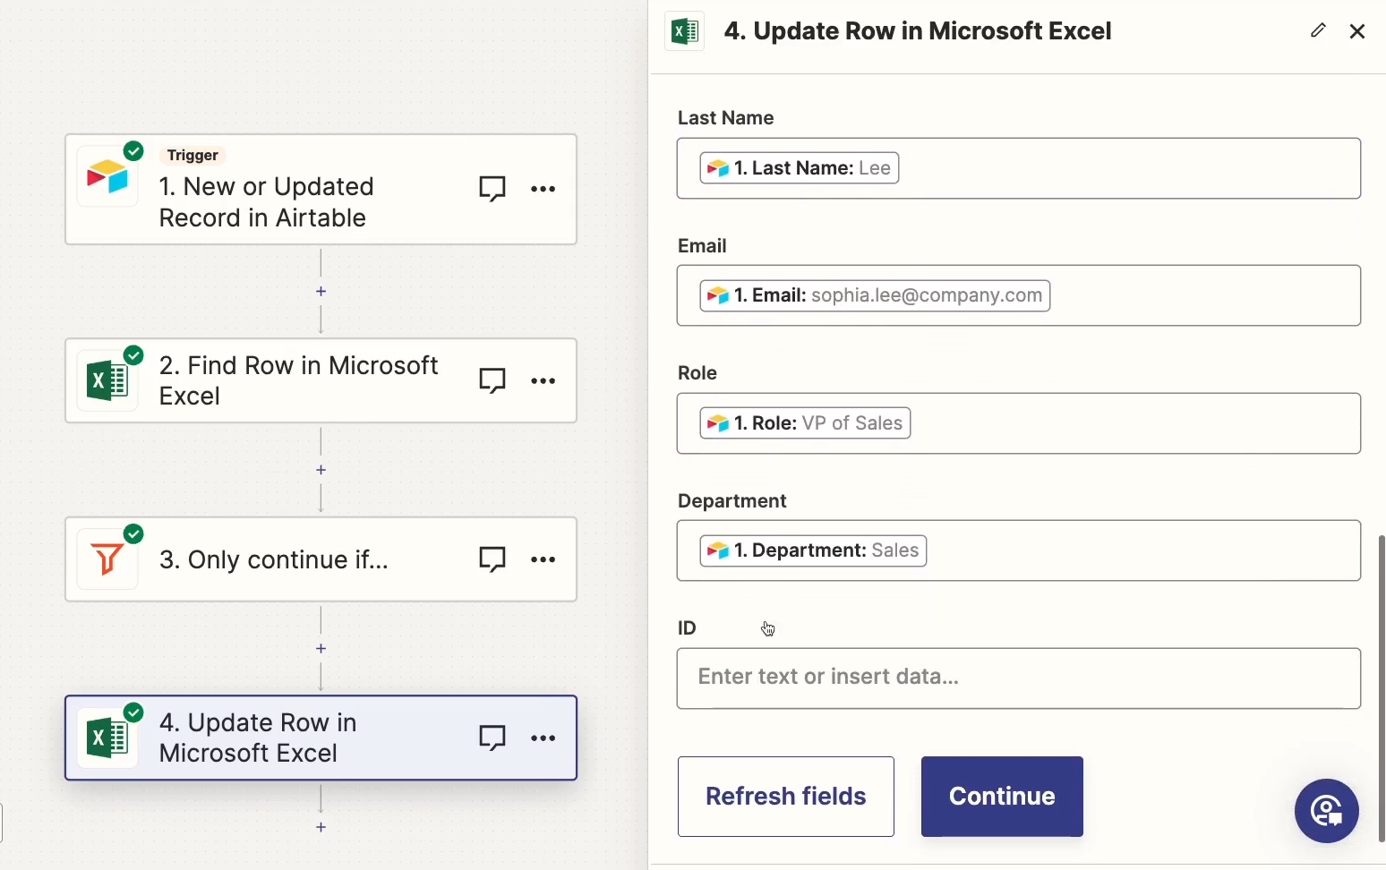Select the '4. Update Row in Microsoft Excel' step
Viewport: 1386px width, 870px height.
(321, 738)
